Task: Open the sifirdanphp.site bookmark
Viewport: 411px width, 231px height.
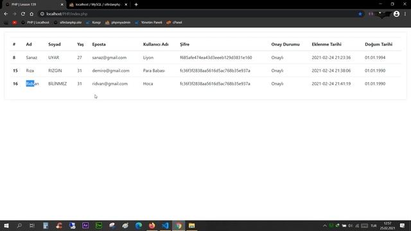Action: 67,22
